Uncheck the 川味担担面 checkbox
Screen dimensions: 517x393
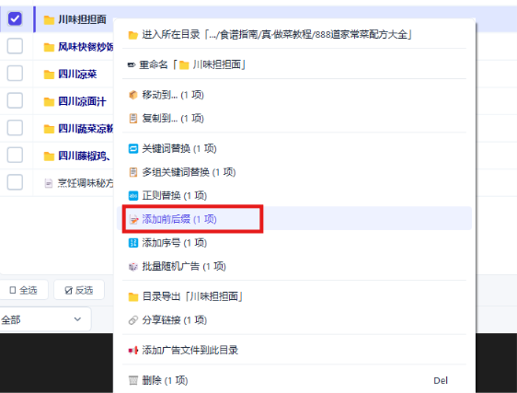(x=15, y=18)
